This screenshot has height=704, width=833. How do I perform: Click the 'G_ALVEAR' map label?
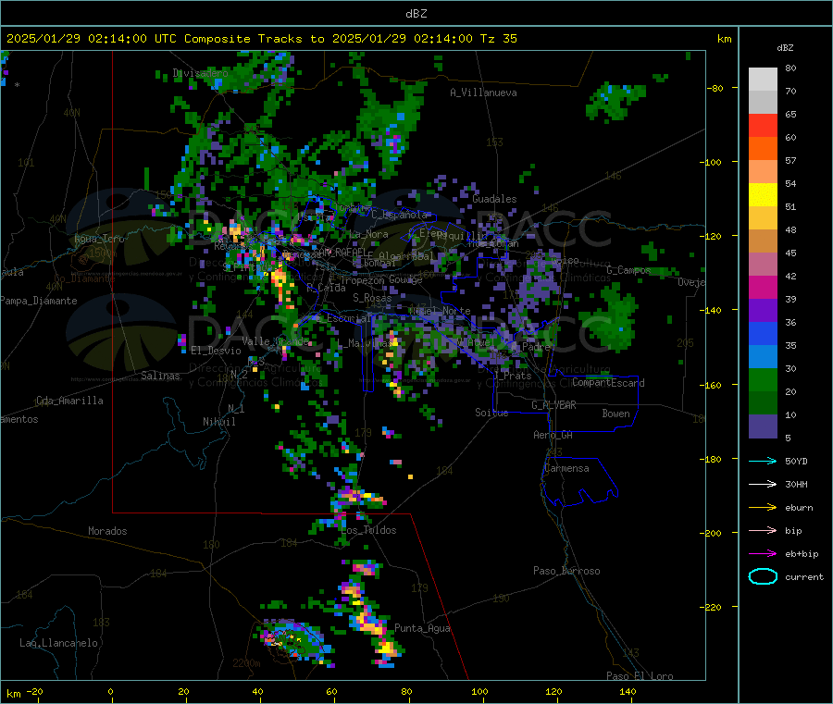point(553,405)
